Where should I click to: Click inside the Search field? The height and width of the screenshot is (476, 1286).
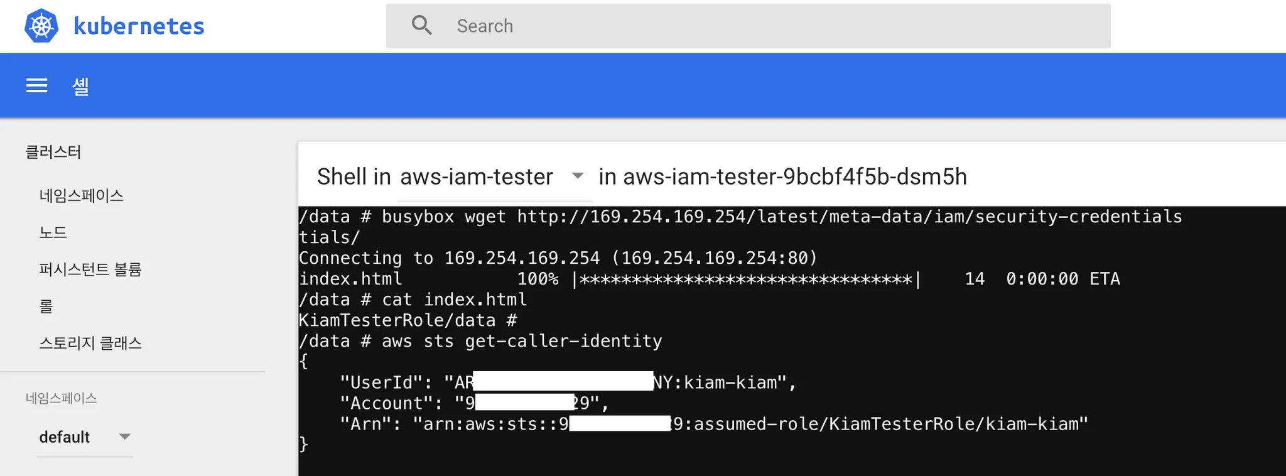coord(748,26)
